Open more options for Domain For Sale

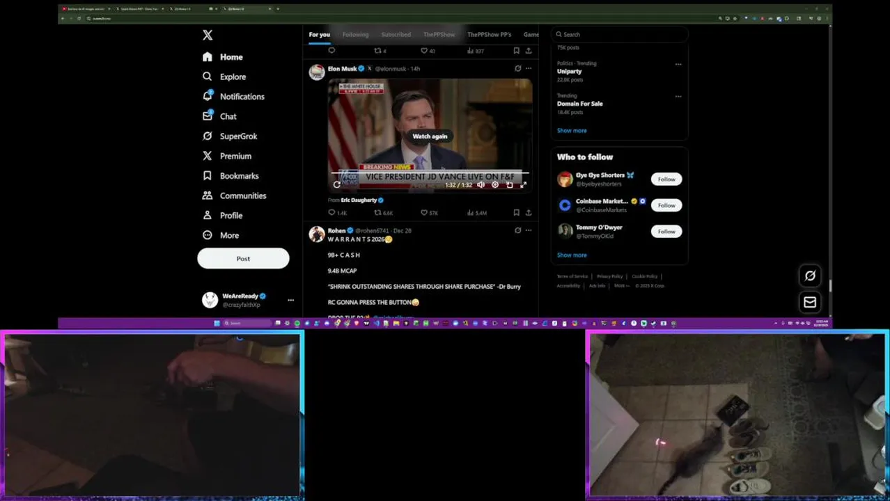(678, 97)
